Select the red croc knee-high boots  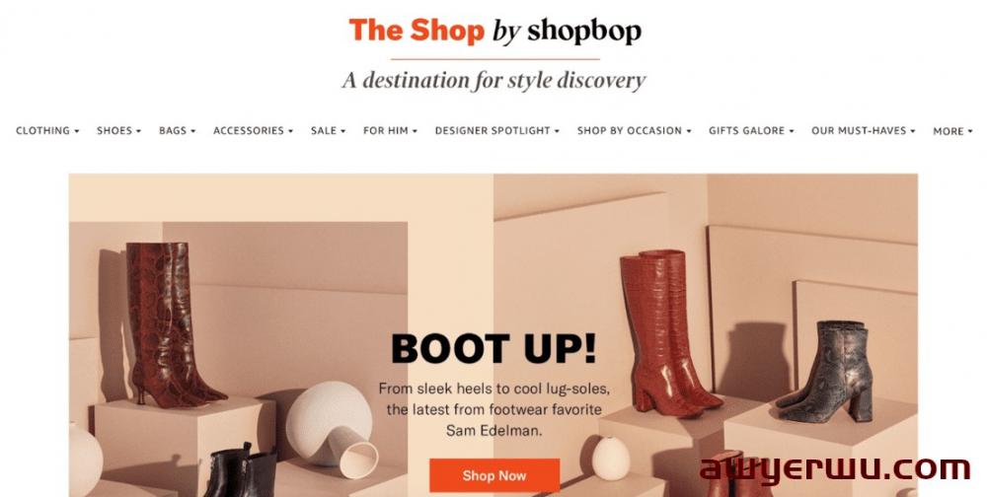click(668, 333)
